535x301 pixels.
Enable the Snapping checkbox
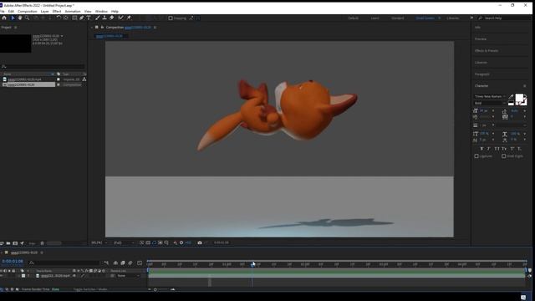click(171, 18)
